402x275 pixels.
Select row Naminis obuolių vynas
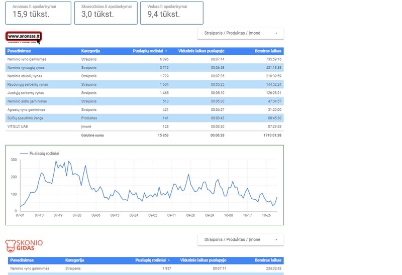pyautogui.click(x=144, y=76)
